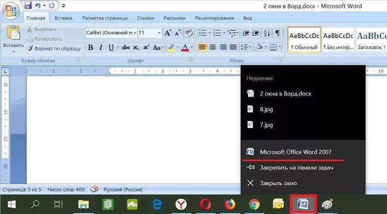Screen dimensions: 387x214
Task: Decrease font size with the small A
Action: (x=178, y=33)
